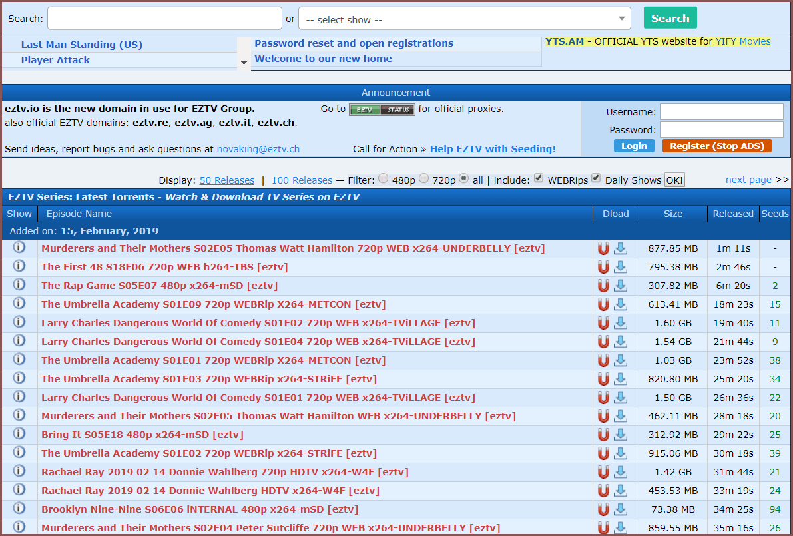Screen dimensions: 793x536
Task: Select the 720p filter radio button
Action: tap(423, 178)
